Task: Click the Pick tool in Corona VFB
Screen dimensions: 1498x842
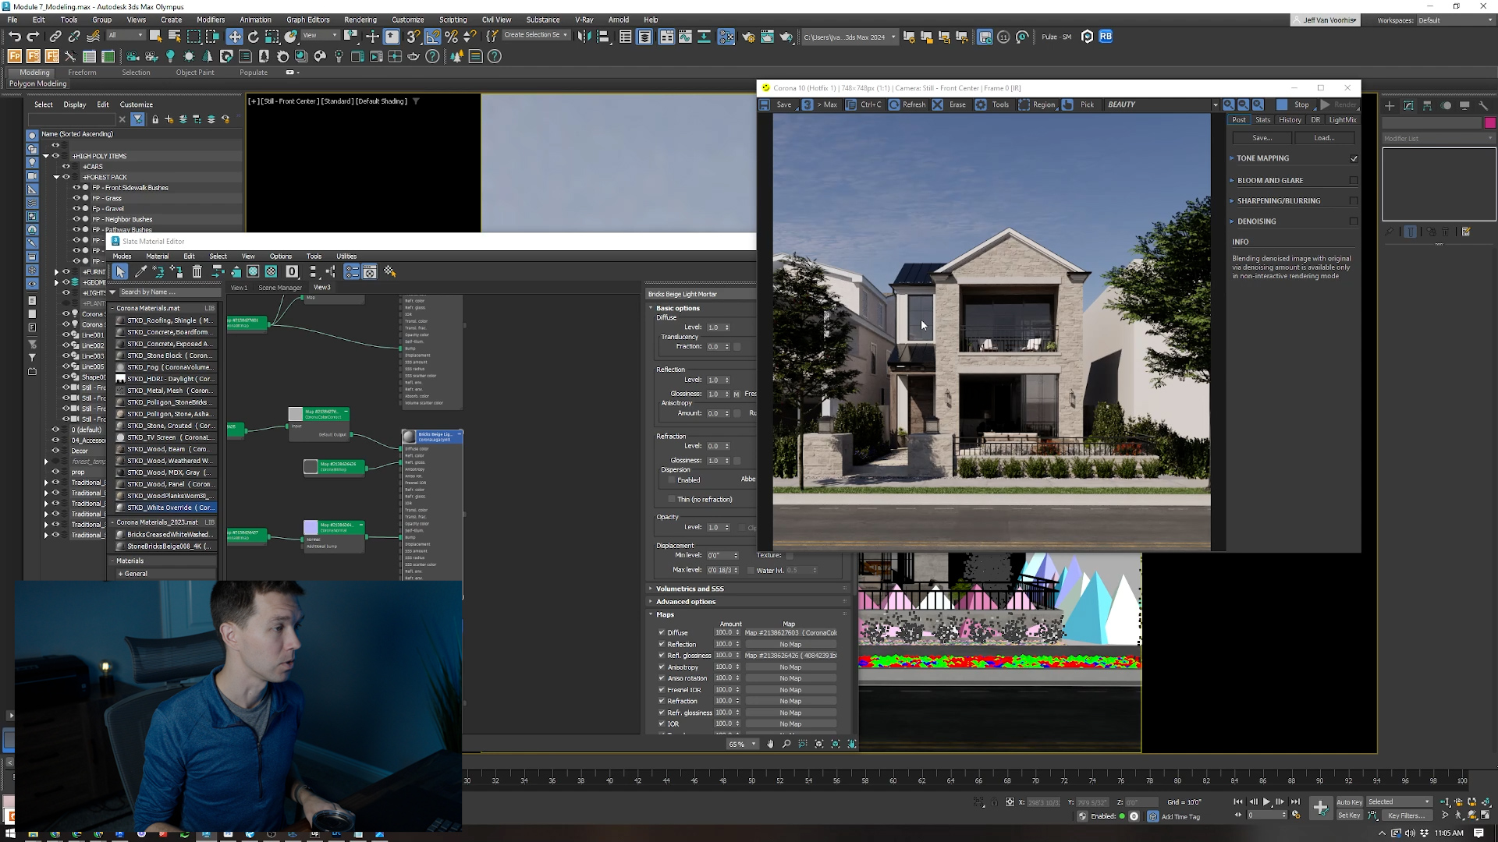Action: click(1068, 104)
